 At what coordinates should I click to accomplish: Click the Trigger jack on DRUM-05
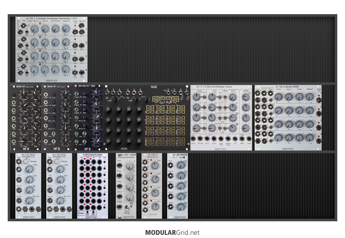(x=14, y=103)
